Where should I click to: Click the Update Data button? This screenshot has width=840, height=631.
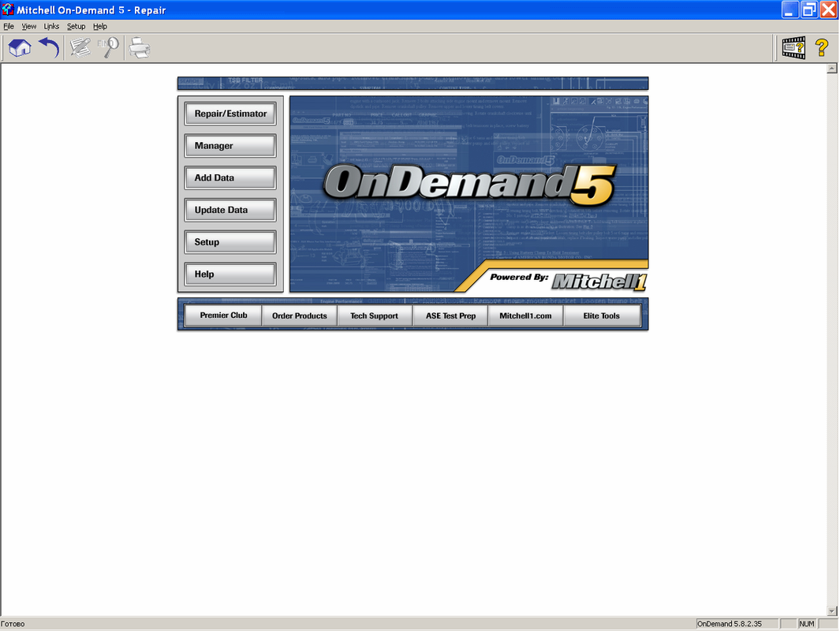(230, 210)
